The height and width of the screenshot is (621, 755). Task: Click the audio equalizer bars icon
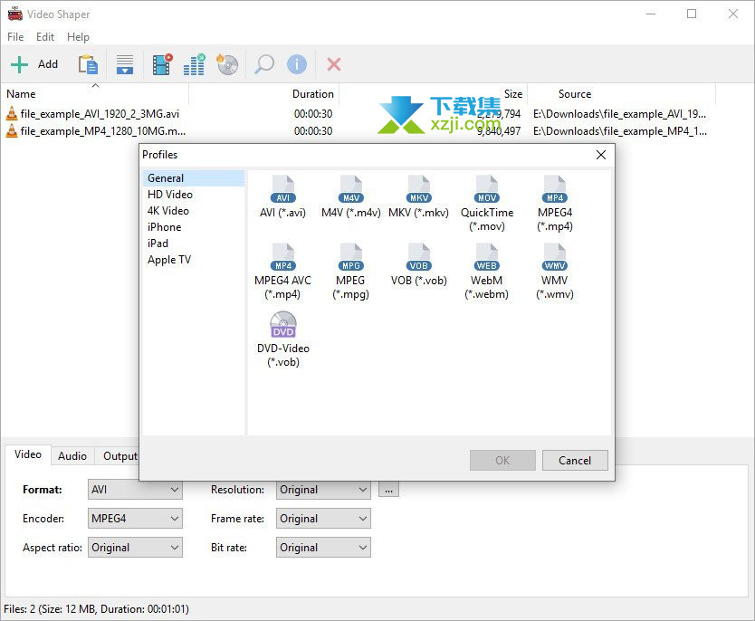[x=194, y=64]
